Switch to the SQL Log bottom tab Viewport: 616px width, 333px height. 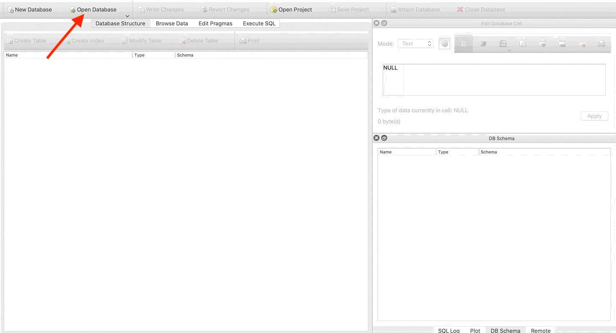pos(449,330)
